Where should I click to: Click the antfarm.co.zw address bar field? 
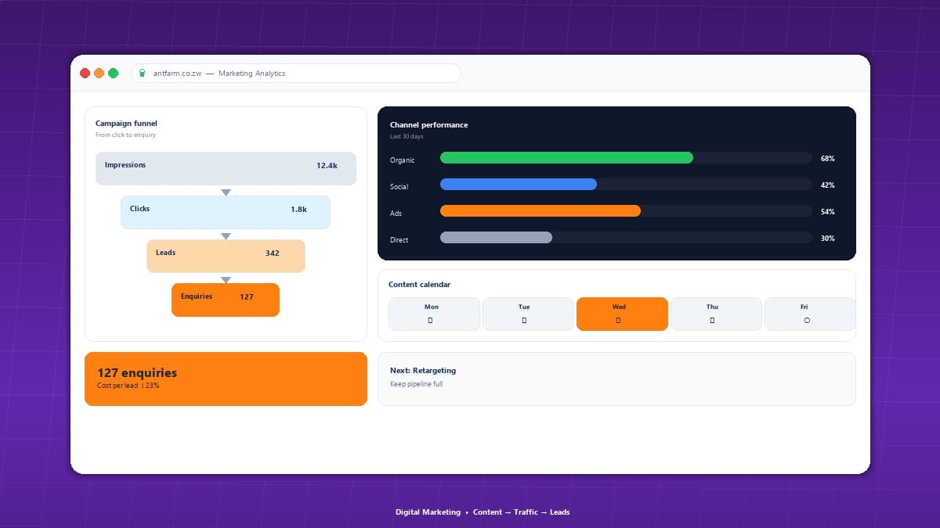coord(296,74)
